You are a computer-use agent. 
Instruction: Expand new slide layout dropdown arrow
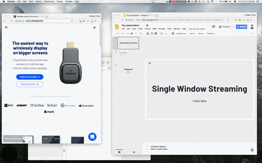click(120, 33)
